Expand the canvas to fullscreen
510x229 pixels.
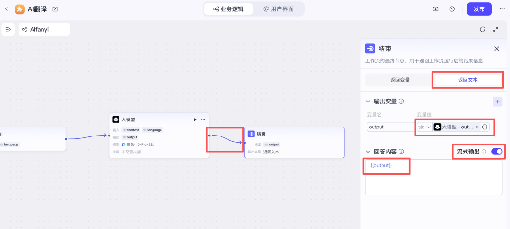pyautogui.click(x=496, y=29)
